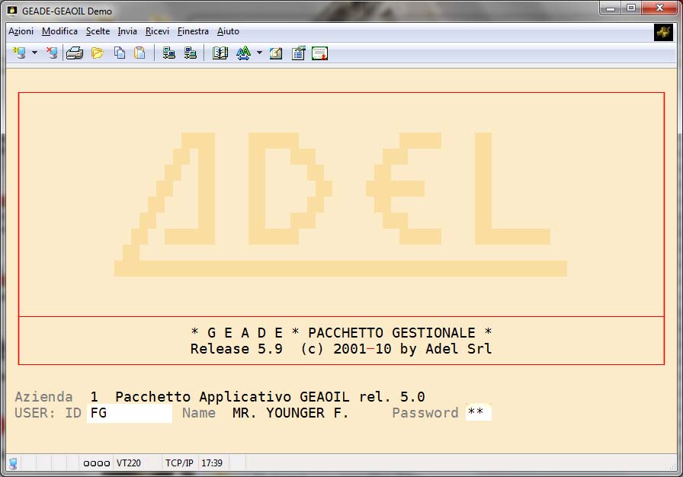Viewport: 683px width, 477px height.
Task: Click the Password input field
Action: tap(478, 414)
